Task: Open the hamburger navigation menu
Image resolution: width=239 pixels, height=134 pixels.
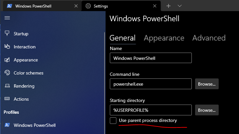Action: [7, 18]
